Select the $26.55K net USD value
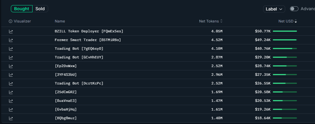Viewport: 315px width, 124px height. (263, 83)
